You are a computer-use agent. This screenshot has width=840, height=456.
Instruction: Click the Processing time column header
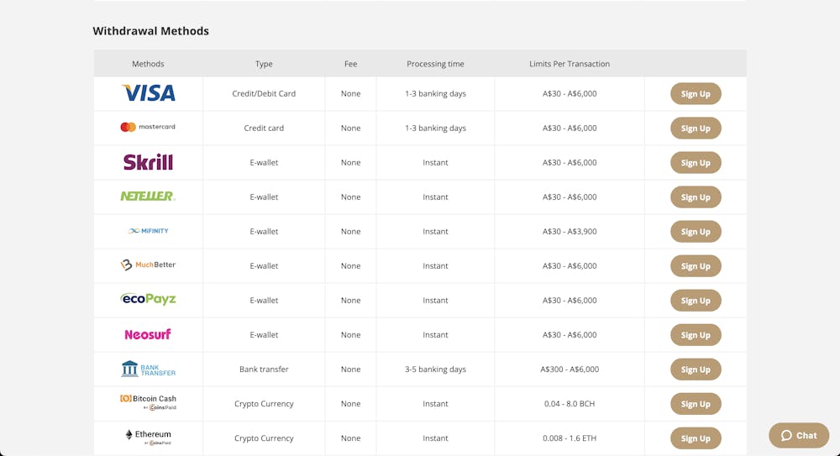pyautogui.click(x=435, y=64)
